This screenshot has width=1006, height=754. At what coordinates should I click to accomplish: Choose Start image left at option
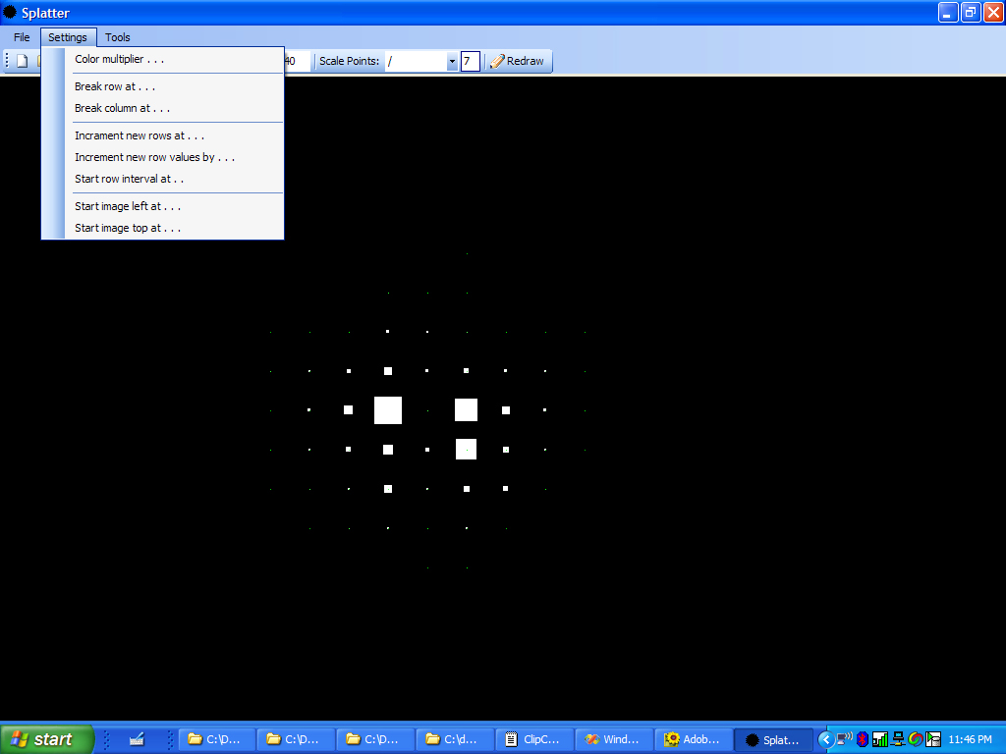(x=128, y=206)
